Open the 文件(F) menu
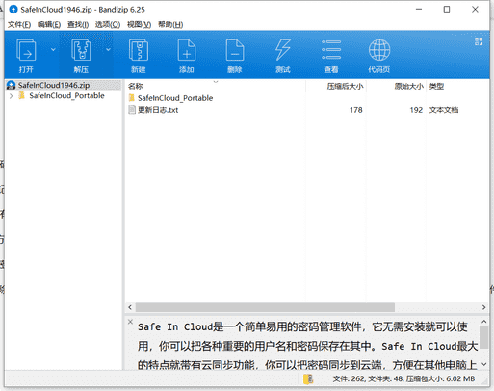The width and height of the screenshot is (494, 391). [x=19, y=25]
